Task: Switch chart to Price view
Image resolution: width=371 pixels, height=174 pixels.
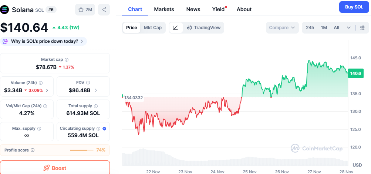Action: (131, 28)
